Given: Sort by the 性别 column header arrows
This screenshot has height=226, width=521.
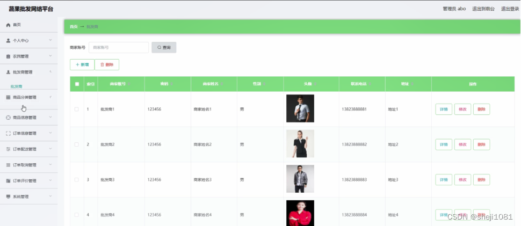Looking at the screenshot, I should tap(264, 84).
